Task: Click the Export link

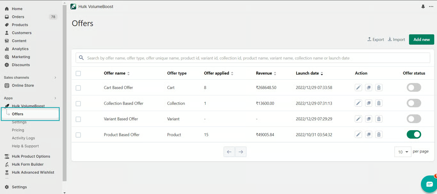Action: 376,40
